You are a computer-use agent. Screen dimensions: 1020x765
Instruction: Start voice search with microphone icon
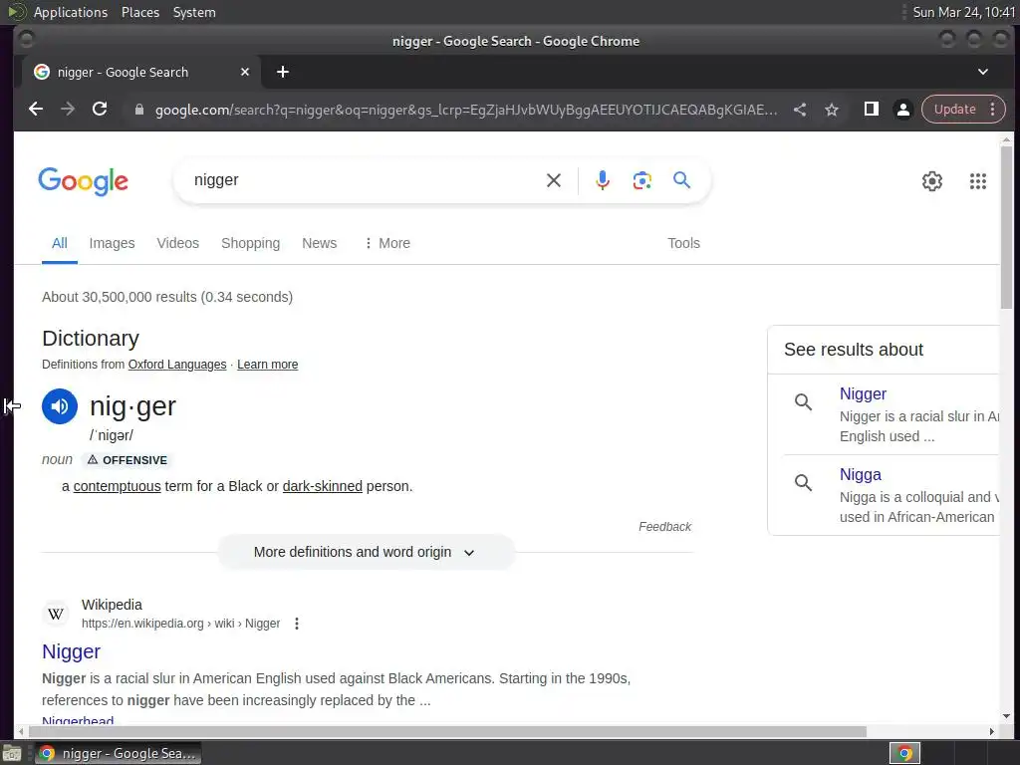pyautogui.click(x=603, y=180)
